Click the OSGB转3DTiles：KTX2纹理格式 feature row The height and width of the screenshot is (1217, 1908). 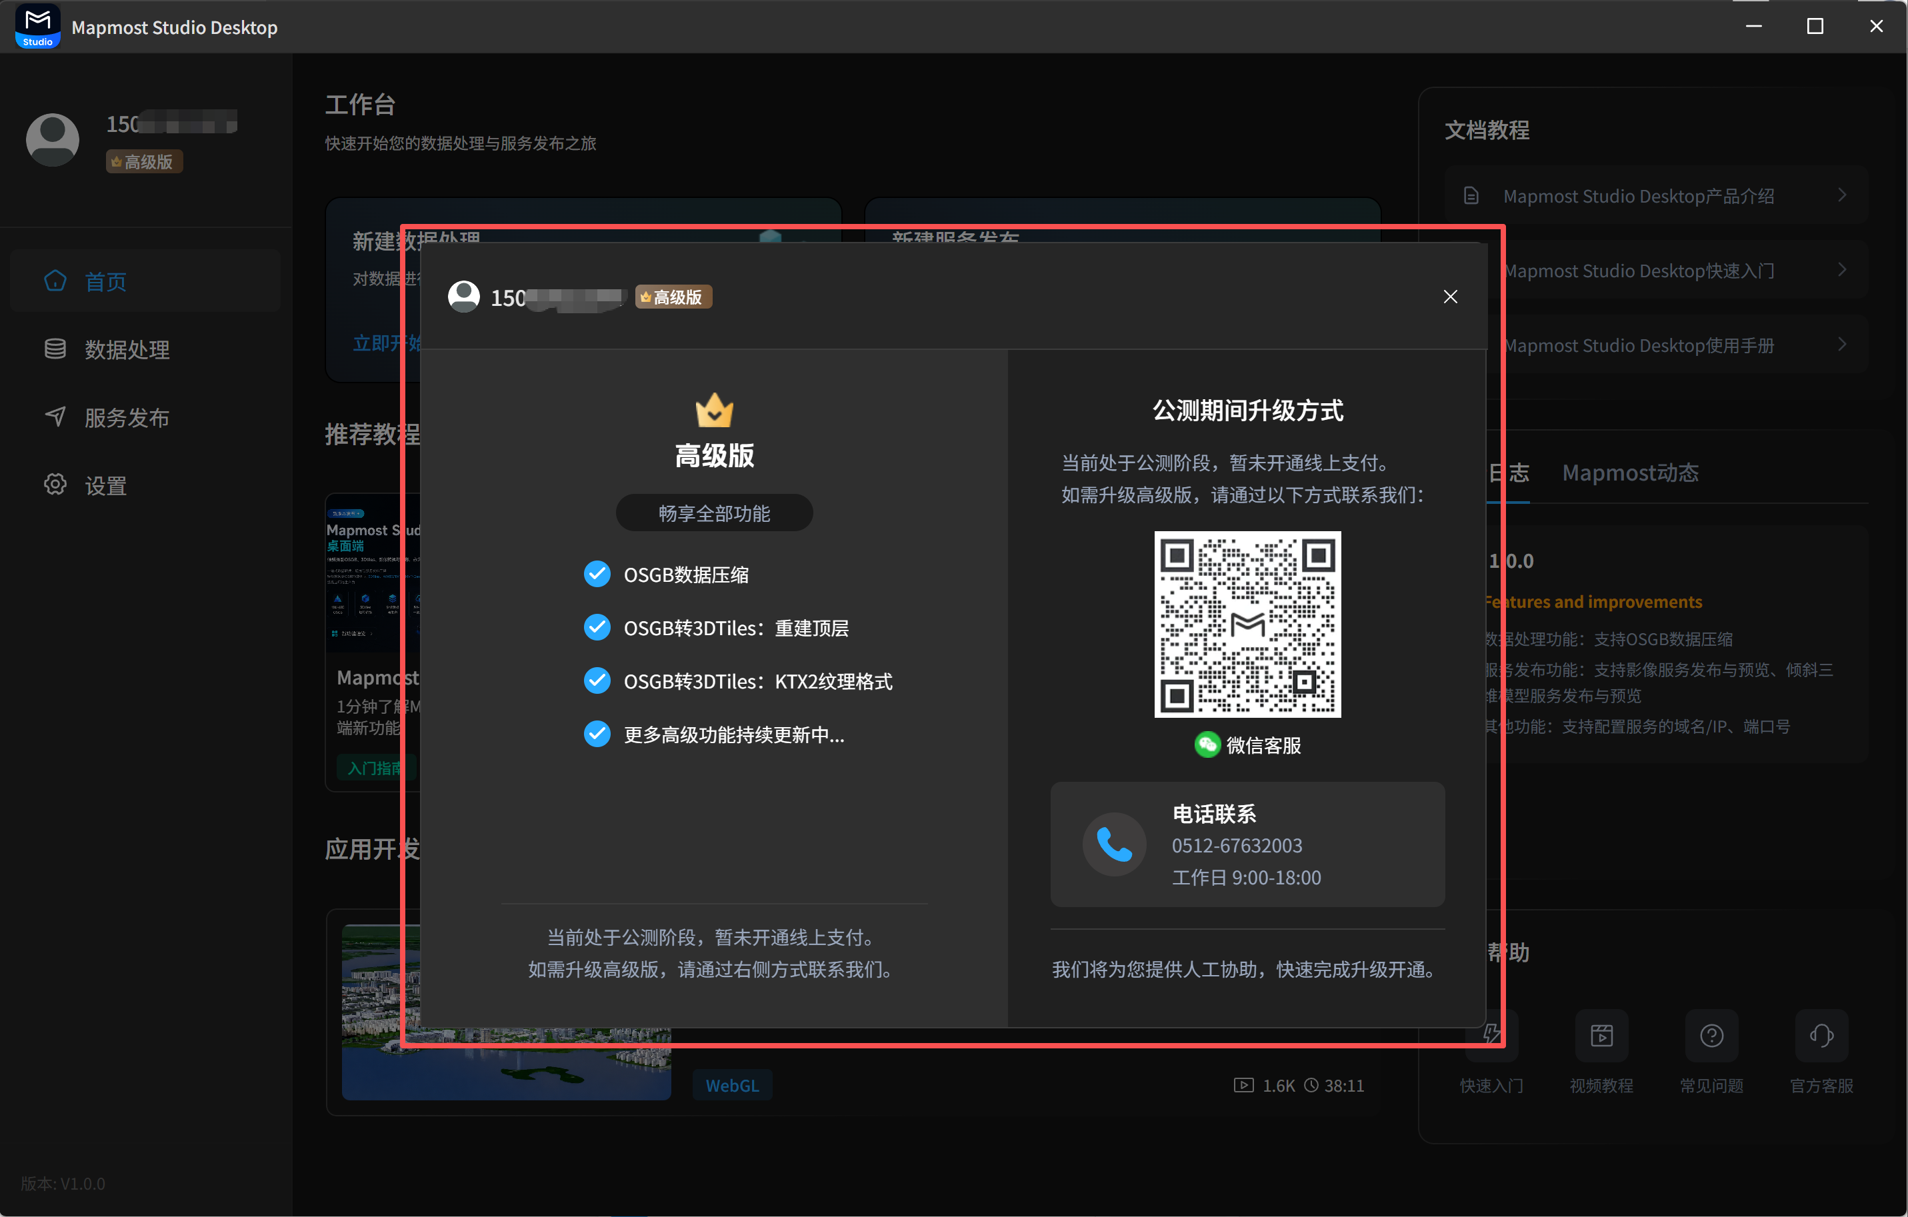pos(739,681)
